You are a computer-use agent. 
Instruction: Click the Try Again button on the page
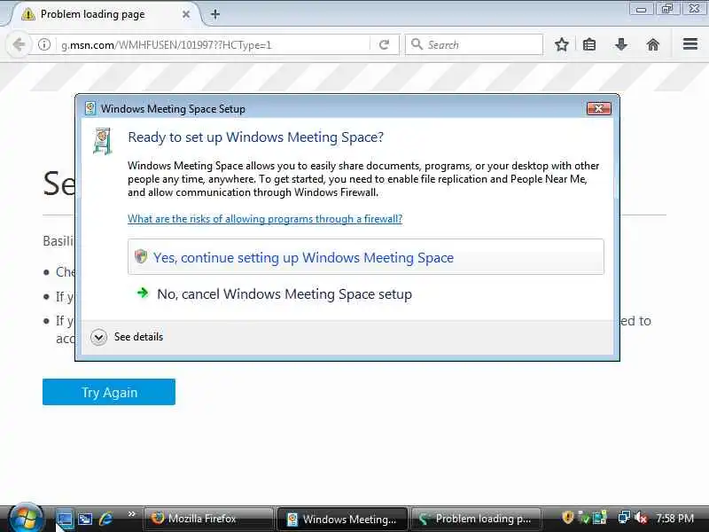click(x=109, y=392)
